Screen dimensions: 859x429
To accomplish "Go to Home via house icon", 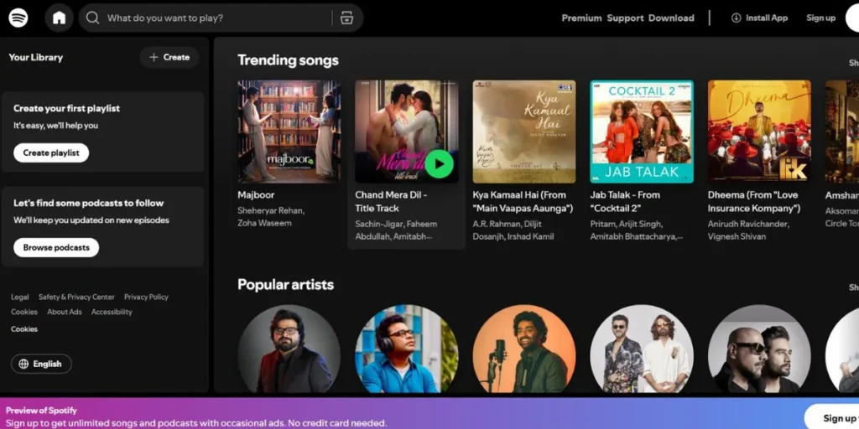I will point(60,18).
